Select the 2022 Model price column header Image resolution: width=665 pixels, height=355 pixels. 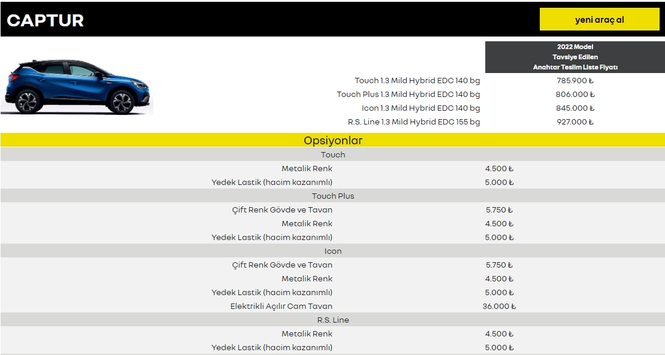coord(575,57)
